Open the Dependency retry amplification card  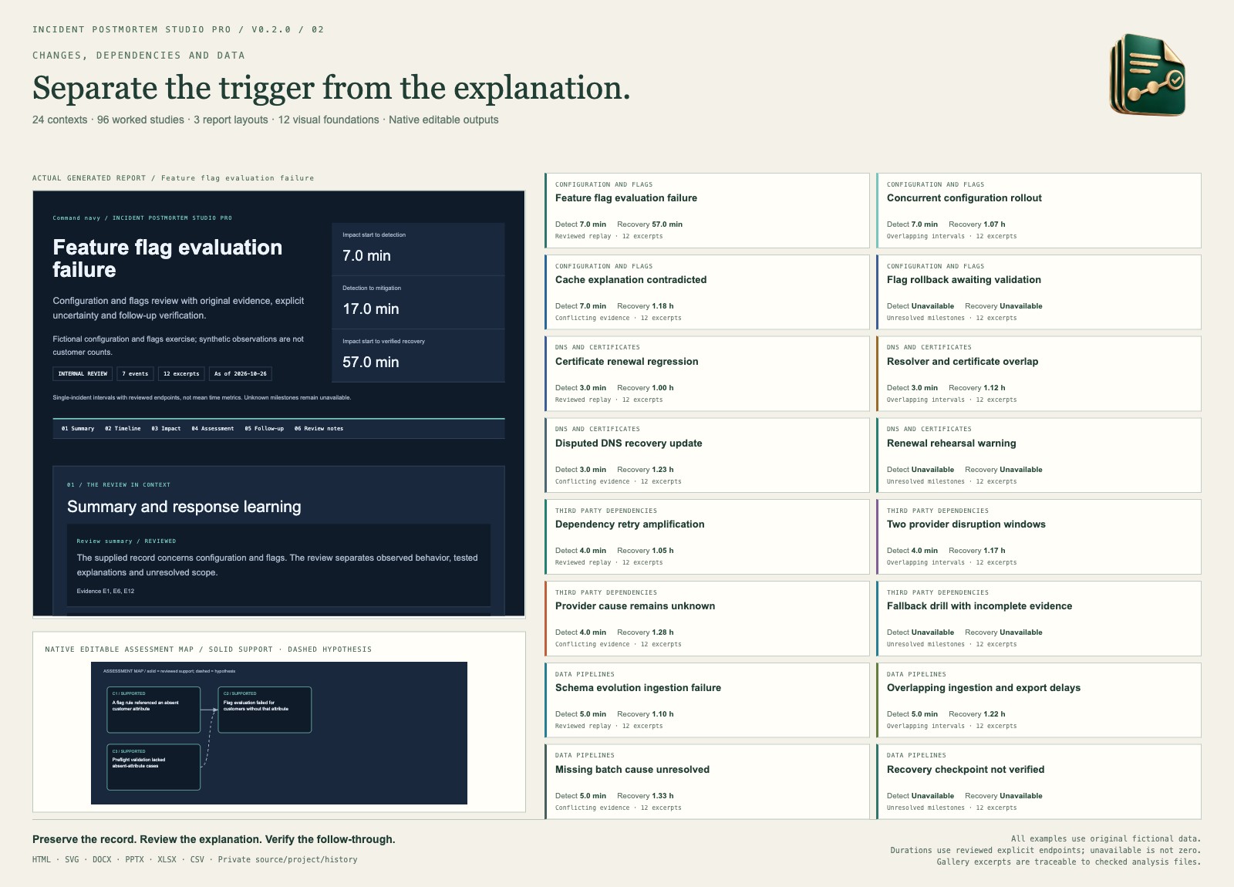click(707, 537)
